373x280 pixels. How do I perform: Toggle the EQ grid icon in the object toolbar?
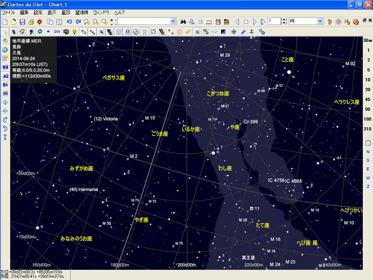(x=127, y=32)
